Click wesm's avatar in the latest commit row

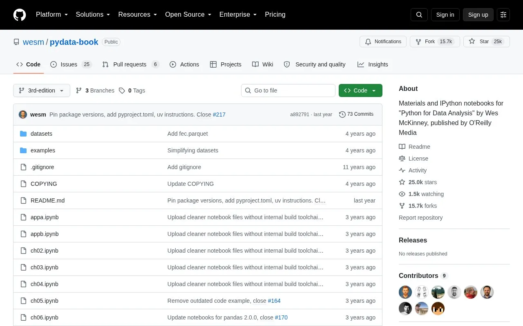tap(23, 115)
